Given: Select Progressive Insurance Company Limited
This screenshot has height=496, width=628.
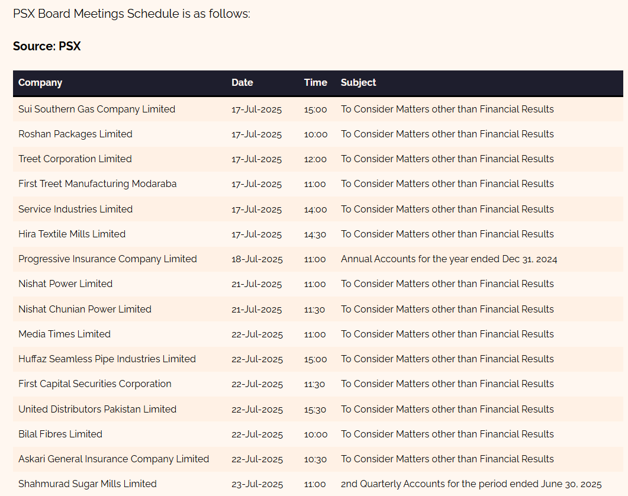Looking at the screenshot, I should 107,259.
